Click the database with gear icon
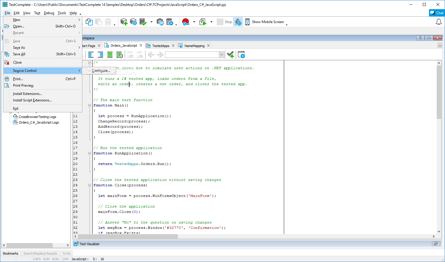Screen dimensions: 445x262 click(169, 22)
